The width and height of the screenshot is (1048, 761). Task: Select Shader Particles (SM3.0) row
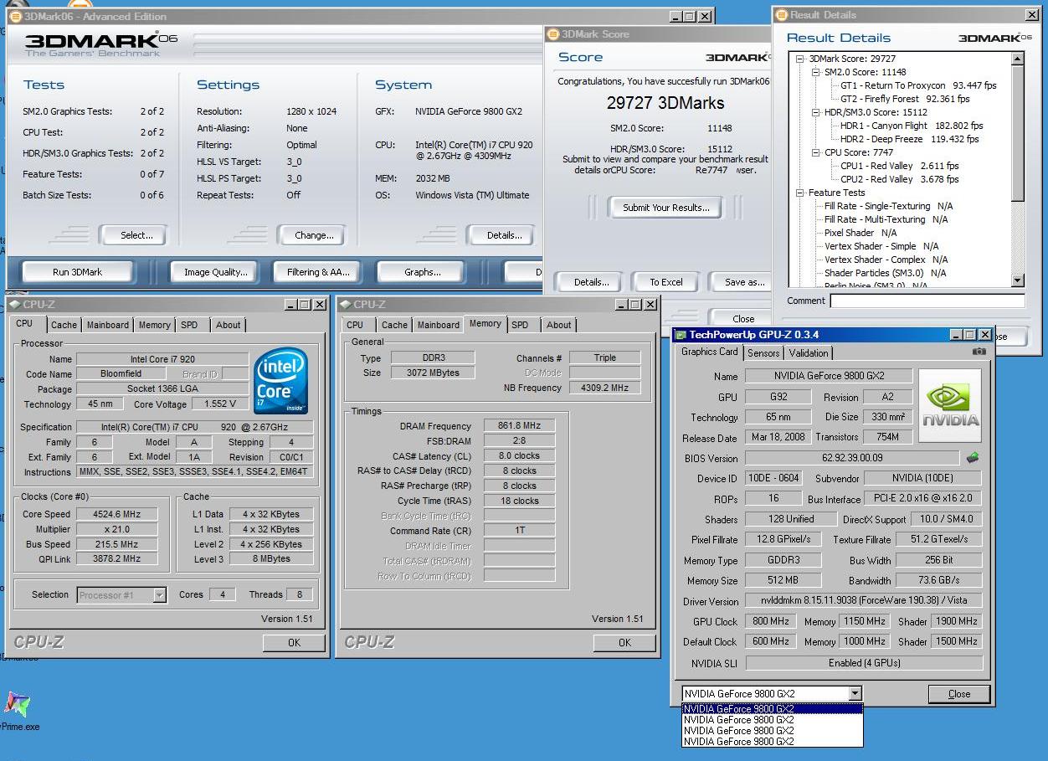pos(885,273)
